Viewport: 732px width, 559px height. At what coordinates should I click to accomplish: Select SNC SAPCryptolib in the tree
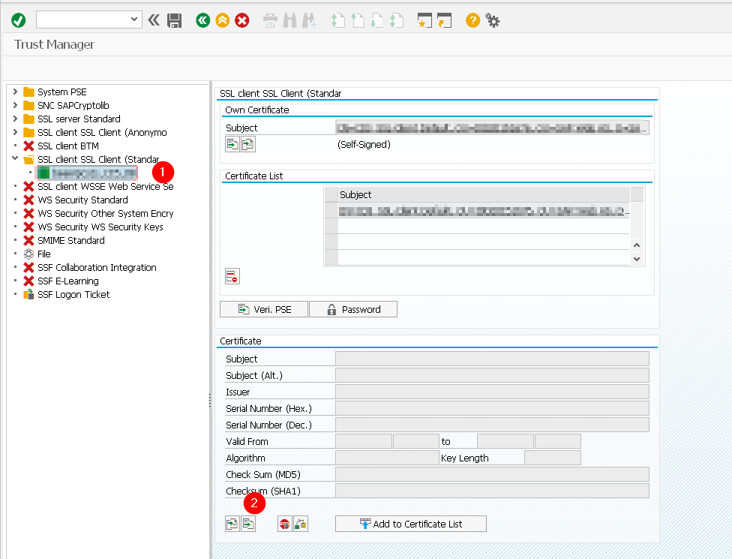click(x=73, y=106)
